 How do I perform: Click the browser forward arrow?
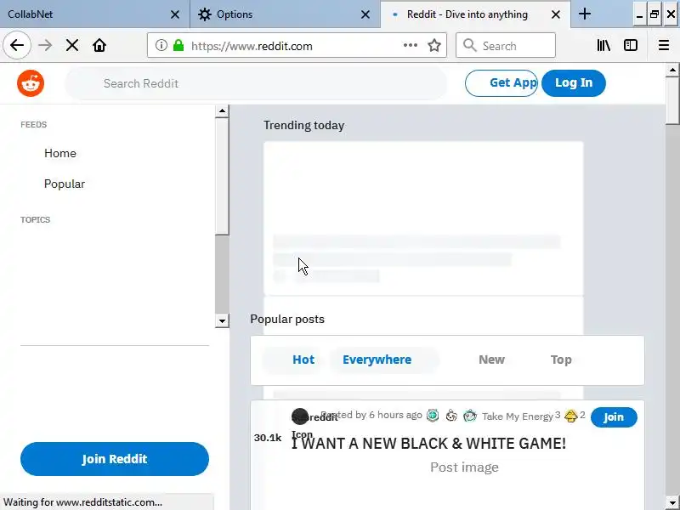coord(45,45)
